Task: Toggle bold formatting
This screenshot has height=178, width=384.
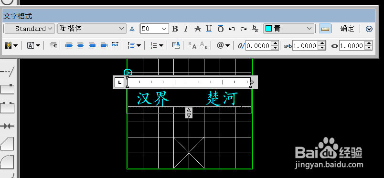Action: (x=175, y=29)
